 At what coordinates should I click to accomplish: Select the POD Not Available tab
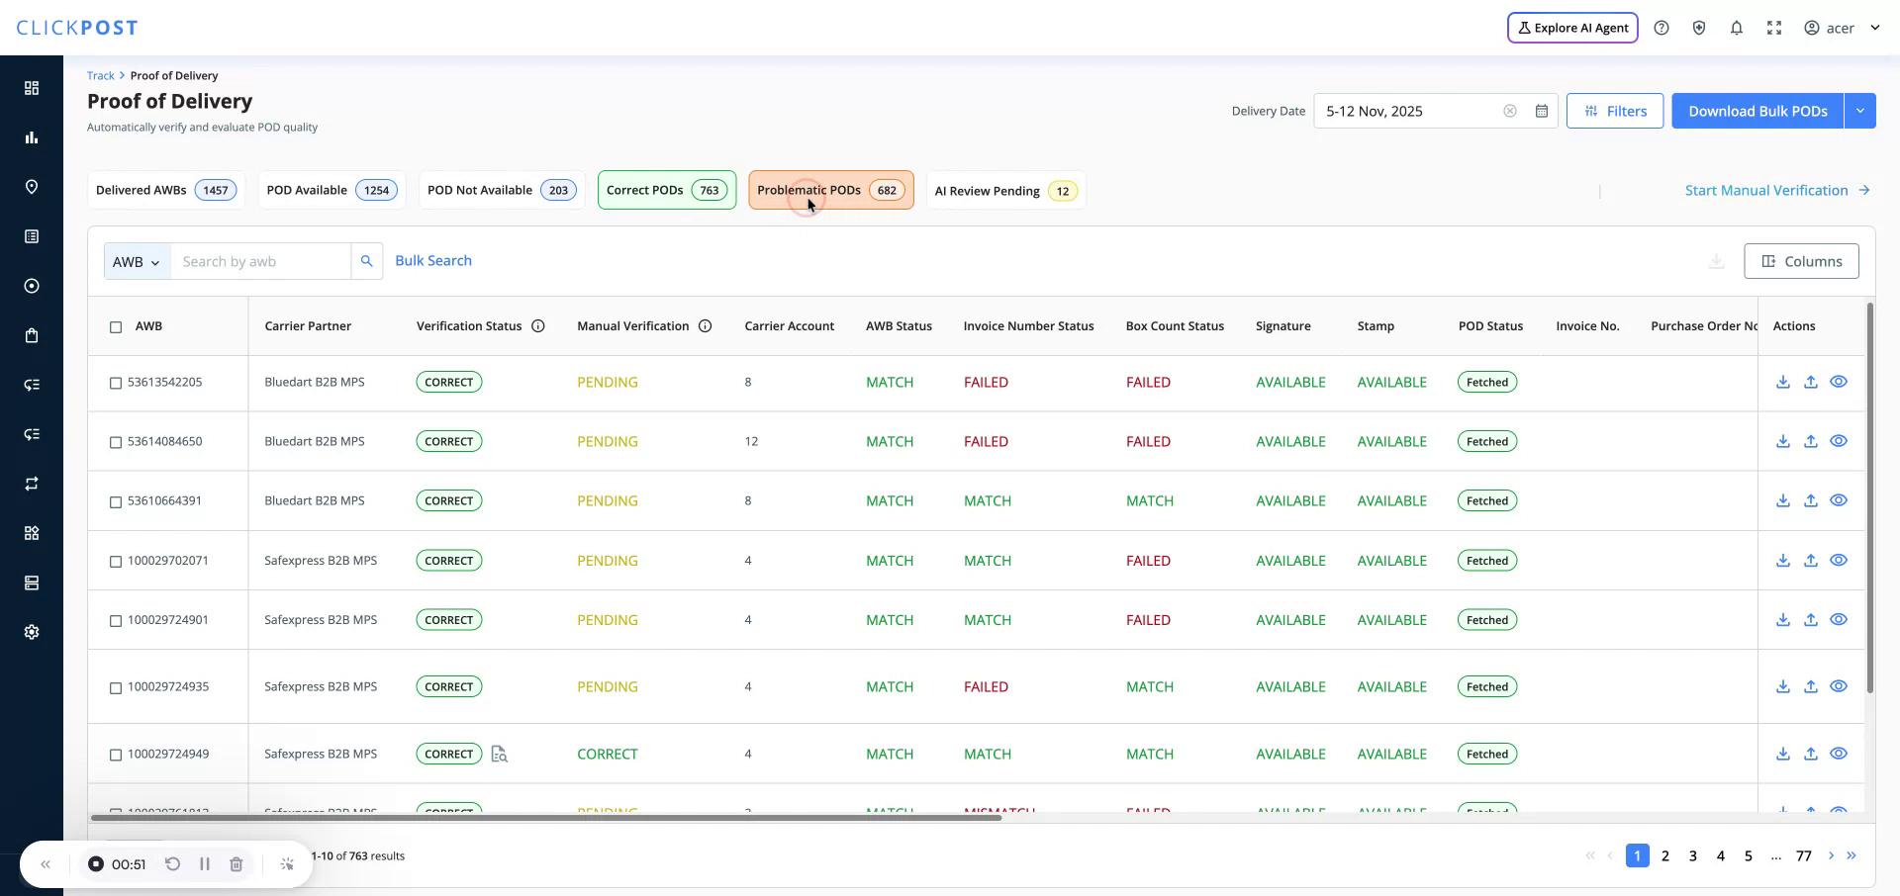click(501, 190)
